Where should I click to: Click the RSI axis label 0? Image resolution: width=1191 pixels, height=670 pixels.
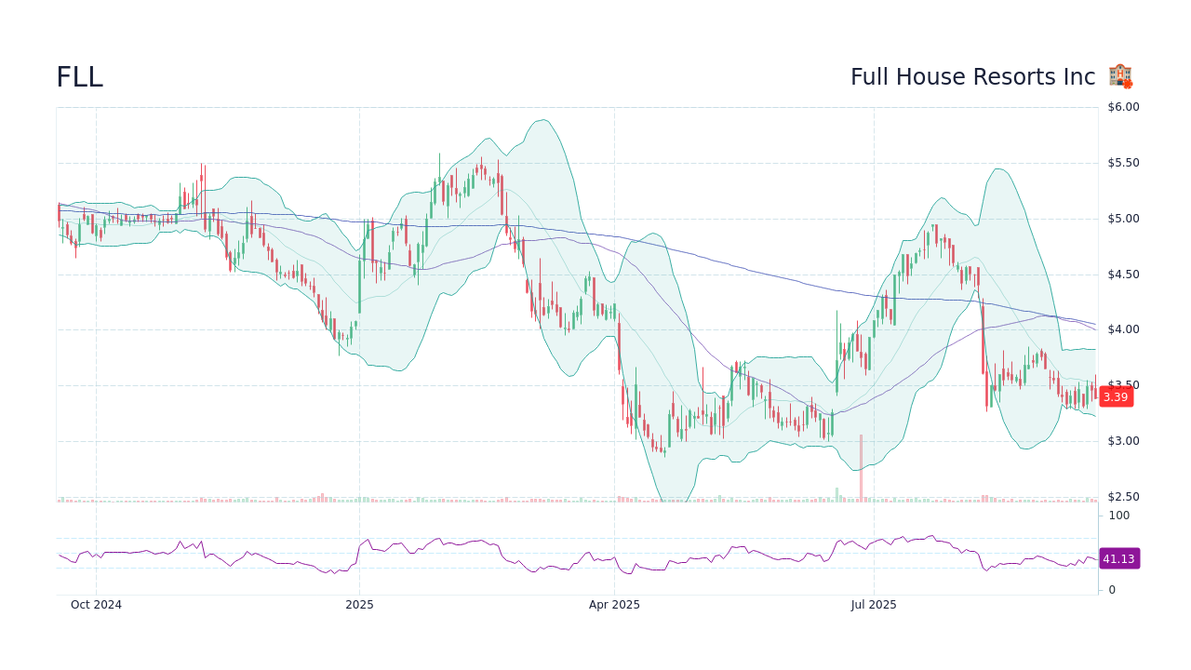(x=1112, y=590)
